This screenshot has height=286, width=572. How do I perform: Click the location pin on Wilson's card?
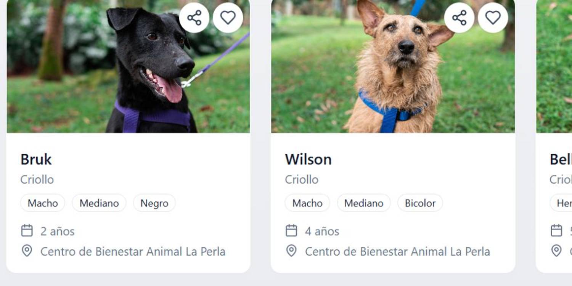click(x=291, y=251)
